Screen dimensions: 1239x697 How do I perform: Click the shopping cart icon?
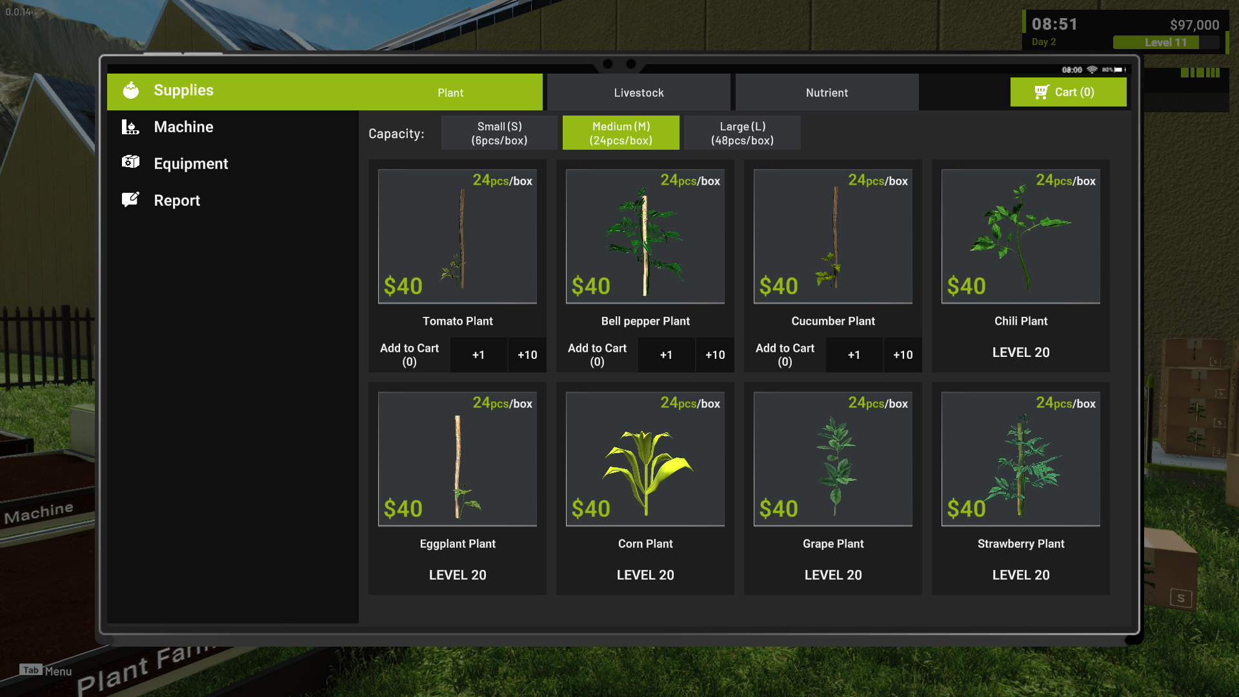1042,92
